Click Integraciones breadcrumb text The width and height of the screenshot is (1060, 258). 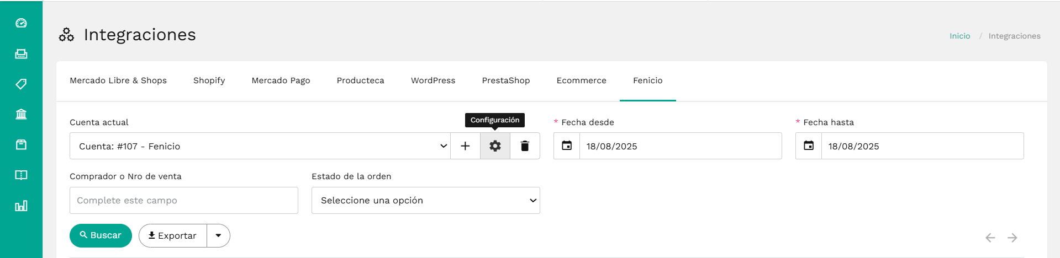(1015, 36)
